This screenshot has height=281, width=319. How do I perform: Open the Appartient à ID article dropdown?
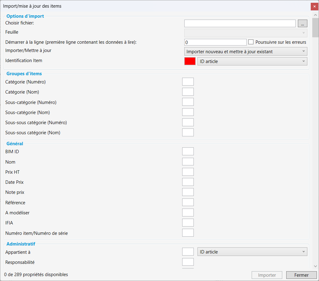coord(252,252)
